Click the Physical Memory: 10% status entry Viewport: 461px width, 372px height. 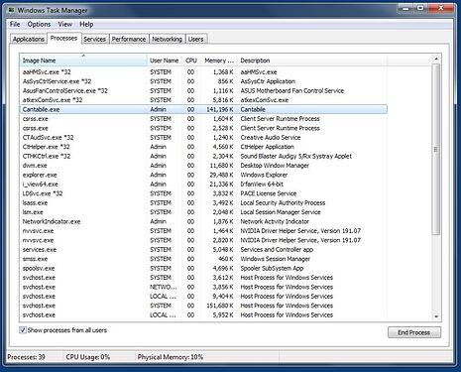[x=171, y=357]
